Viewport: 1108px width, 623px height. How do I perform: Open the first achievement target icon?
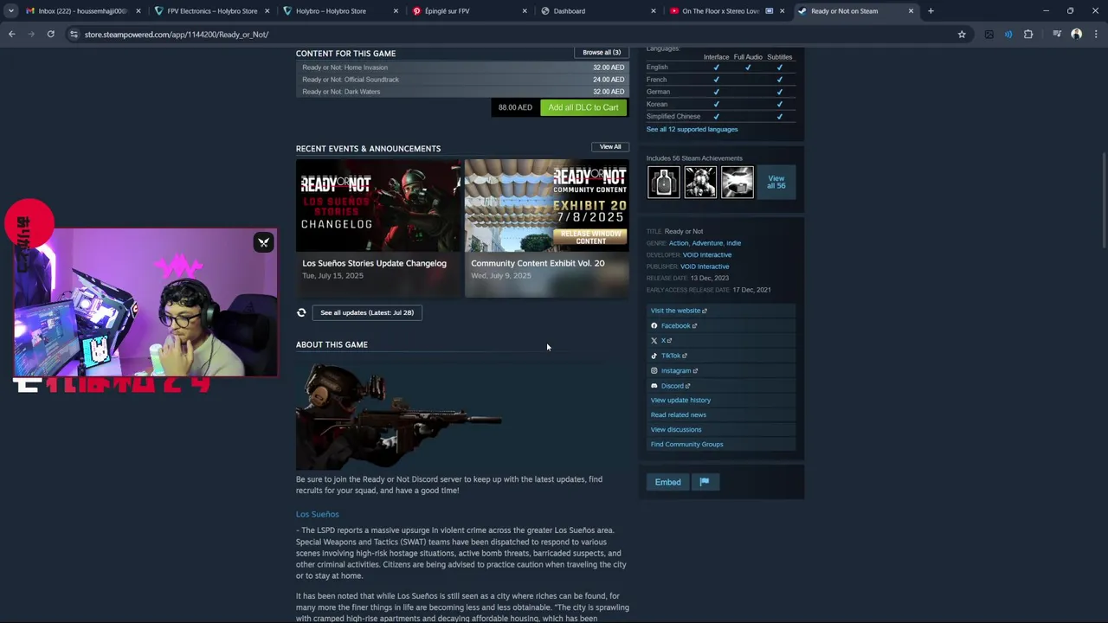point(664,183)
